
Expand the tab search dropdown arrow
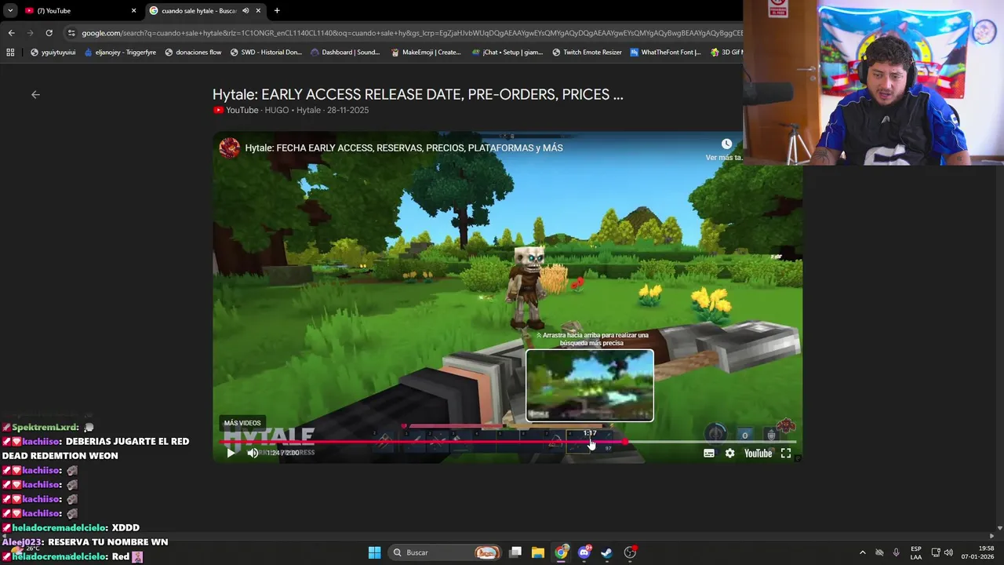point(10,10)
